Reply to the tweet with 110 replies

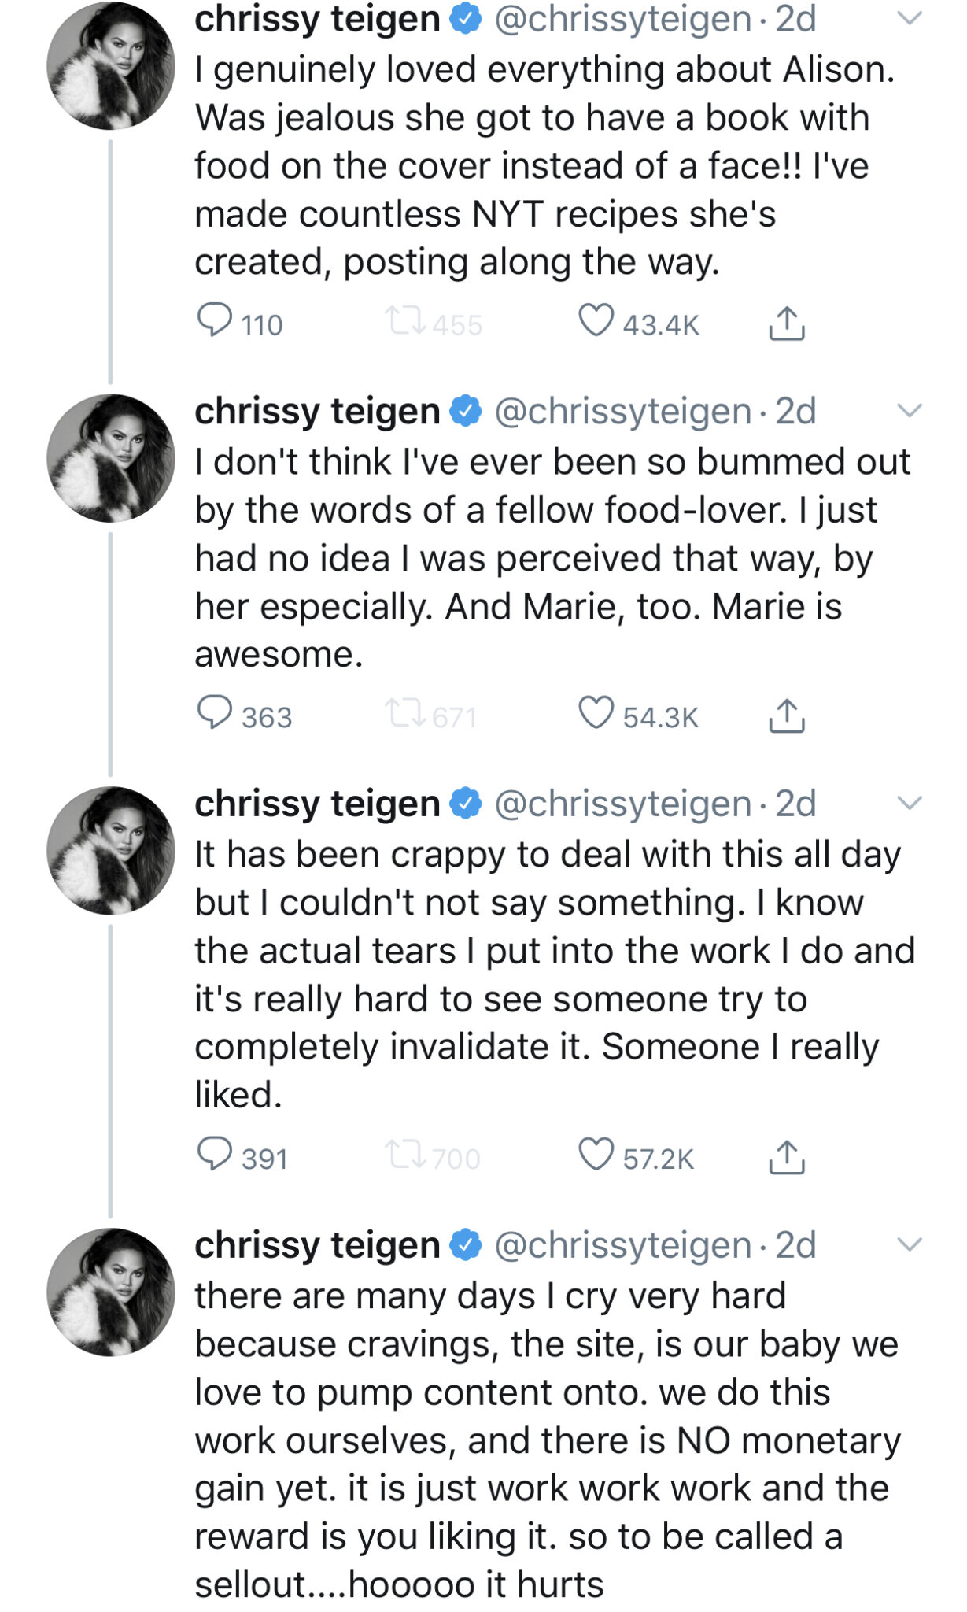[214, 320]
